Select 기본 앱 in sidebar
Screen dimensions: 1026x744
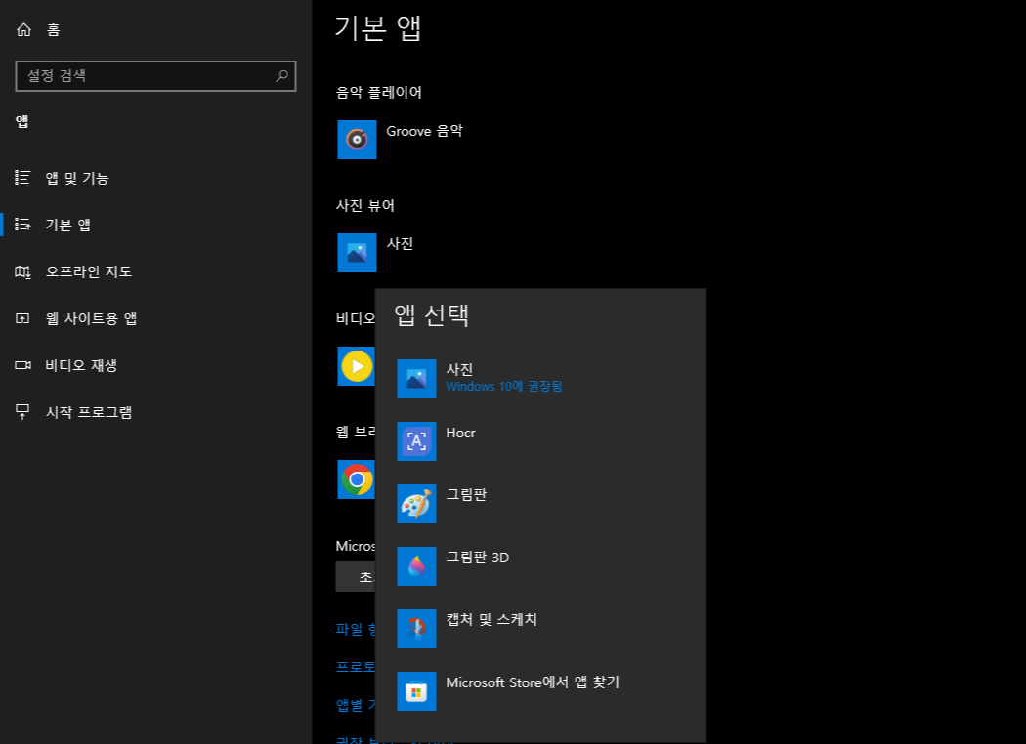click(68, 225)
